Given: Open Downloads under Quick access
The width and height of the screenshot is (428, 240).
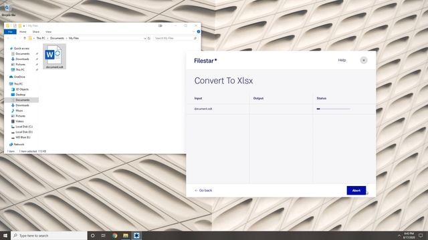Looking at the screenshot, I should pos(22,59).
